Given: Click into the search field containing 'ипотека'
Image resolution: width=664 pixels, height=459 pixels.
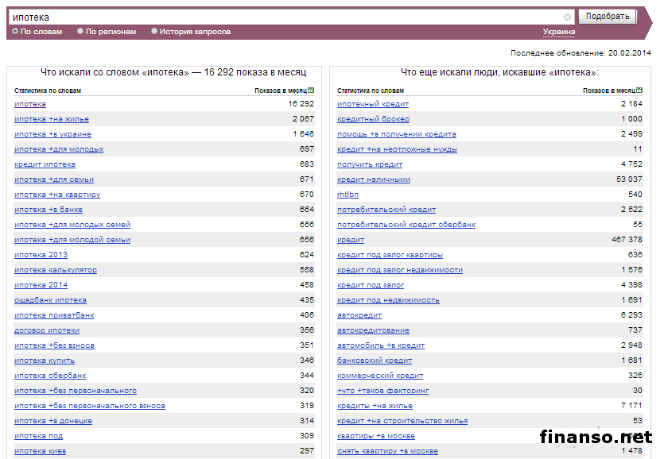Looking at the screenshot, I should (x=286, y=17).
